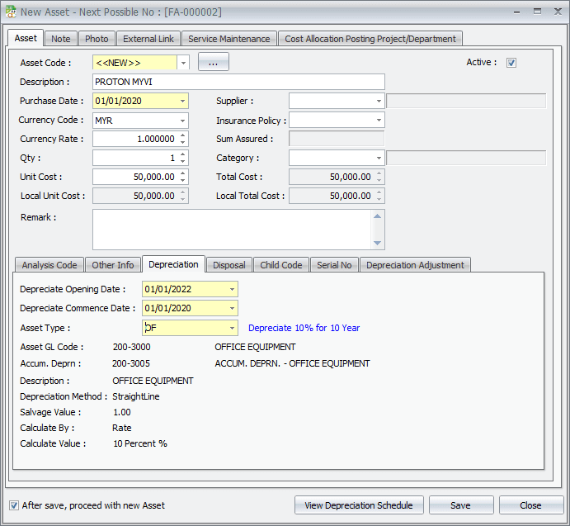Click View Depreciation Schedule button

click(x=359, y=505)
